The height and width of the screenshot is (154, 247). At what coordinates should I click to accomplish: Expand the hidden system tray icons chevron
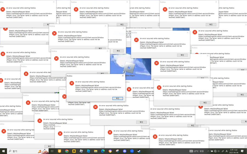(x=208, y=151)
